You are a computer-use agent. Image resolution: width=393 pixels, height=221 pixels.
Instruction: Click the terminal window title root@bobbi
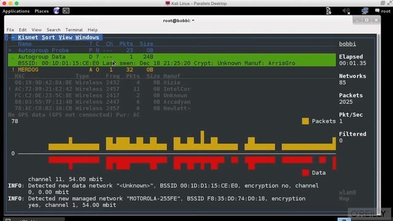click(179, 20)
